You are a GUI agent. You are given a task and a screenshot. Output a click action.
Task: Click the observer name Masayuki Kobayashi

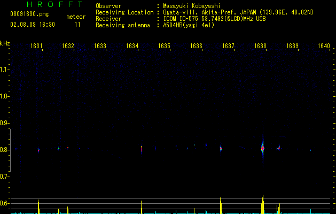click(192, 6)
